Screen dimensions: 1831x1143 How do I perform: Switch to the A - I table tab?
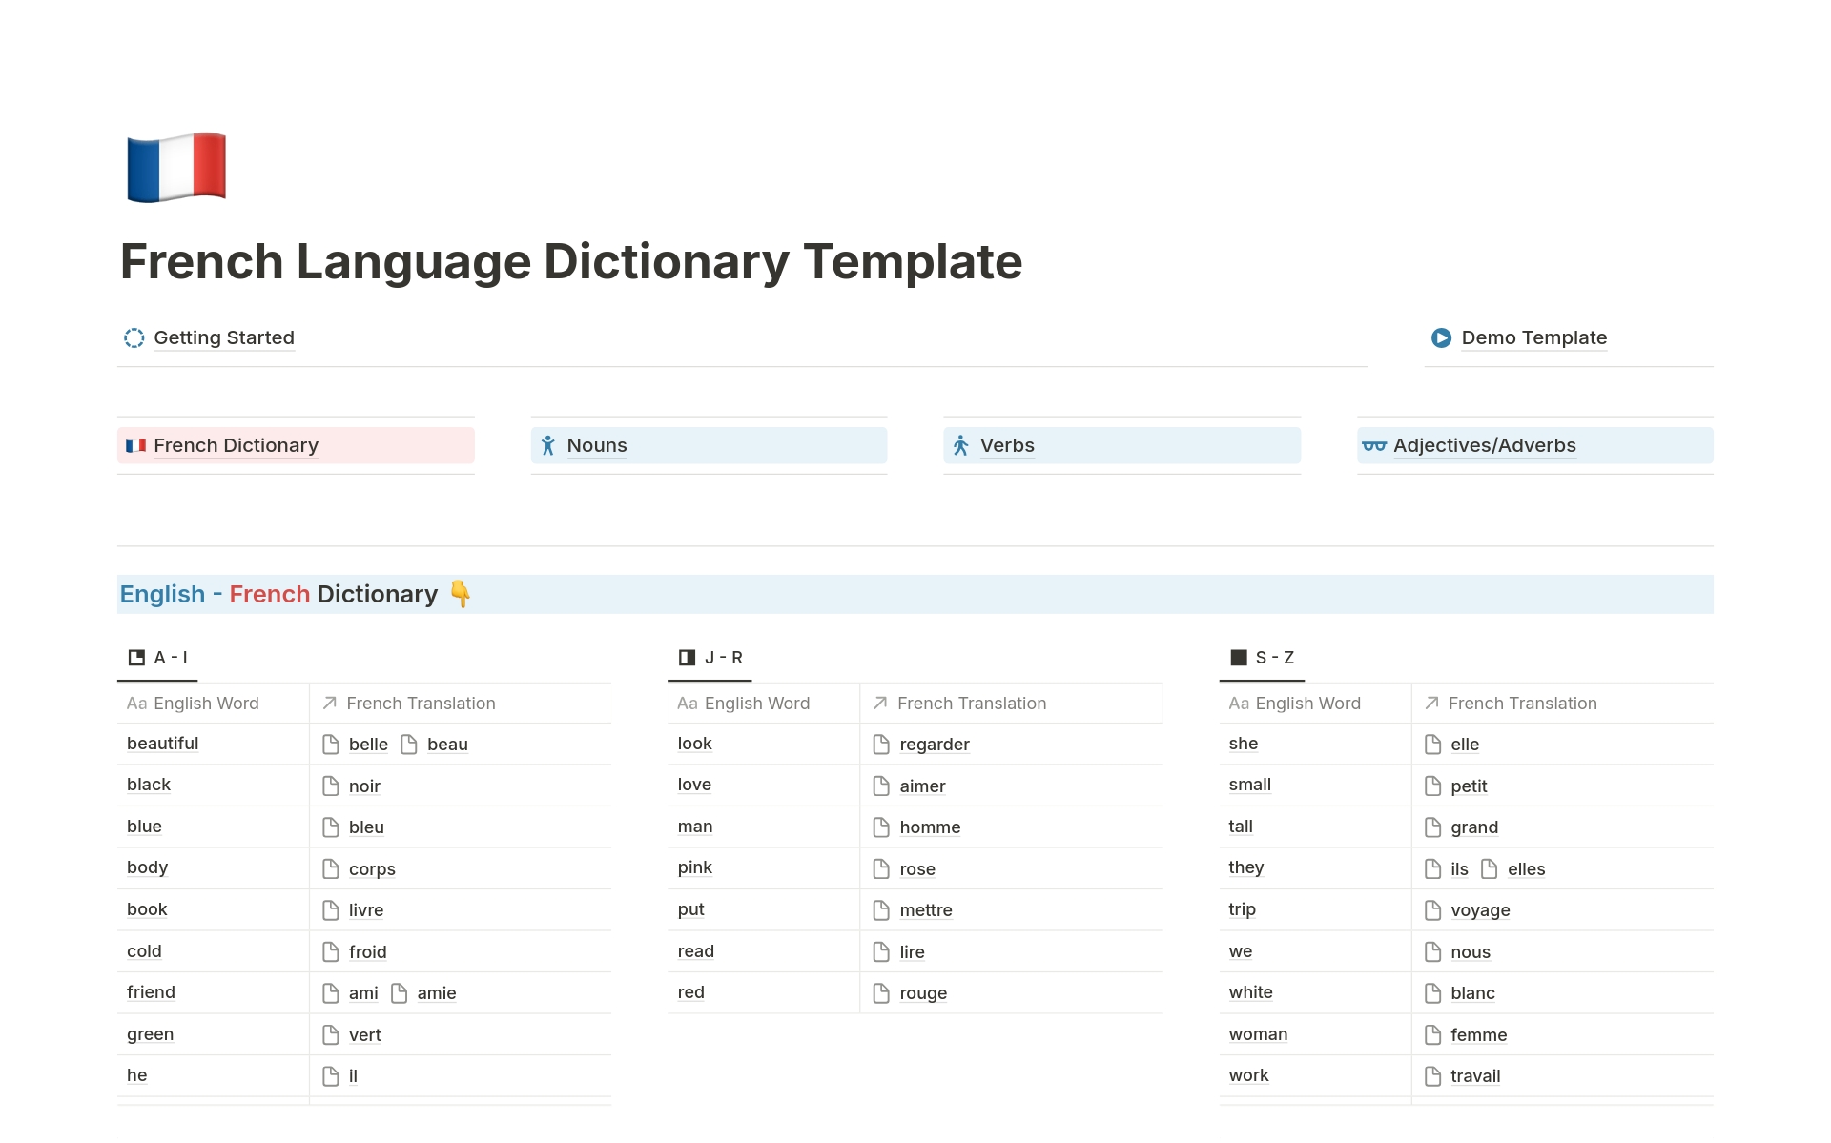[158, 658]
